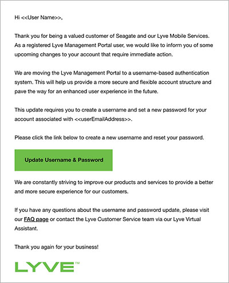Click 'Thank you again for your business!' line
This screenshot has height=283, width=229.
[x=57, y=247]
